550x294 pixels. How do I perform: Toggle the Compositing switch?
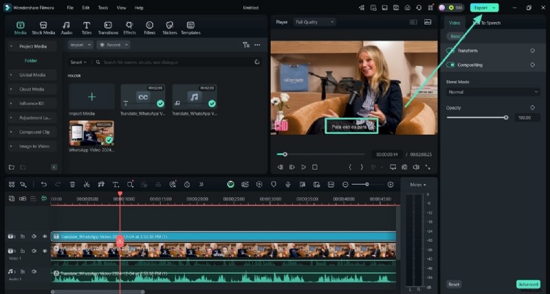click(x=451, y=65)
